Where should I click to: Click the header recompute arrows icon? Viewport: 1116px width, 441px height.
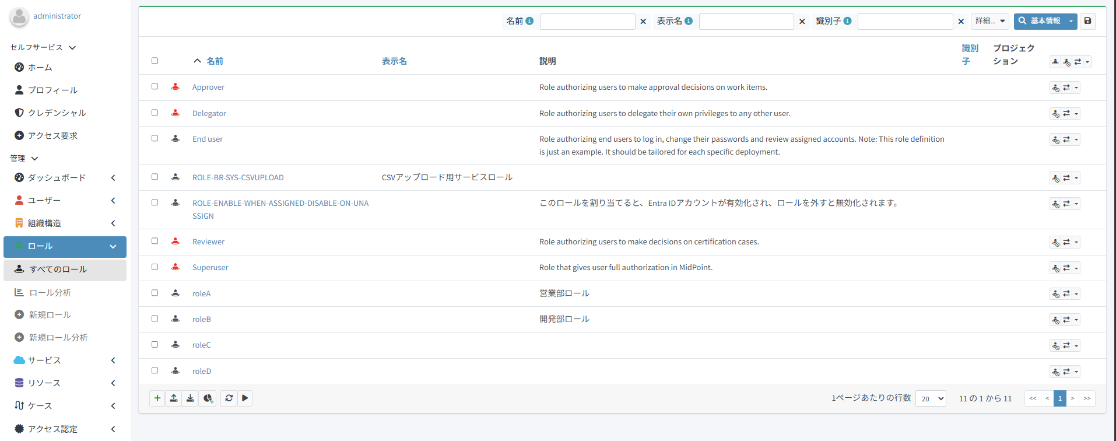(1078, 62)
